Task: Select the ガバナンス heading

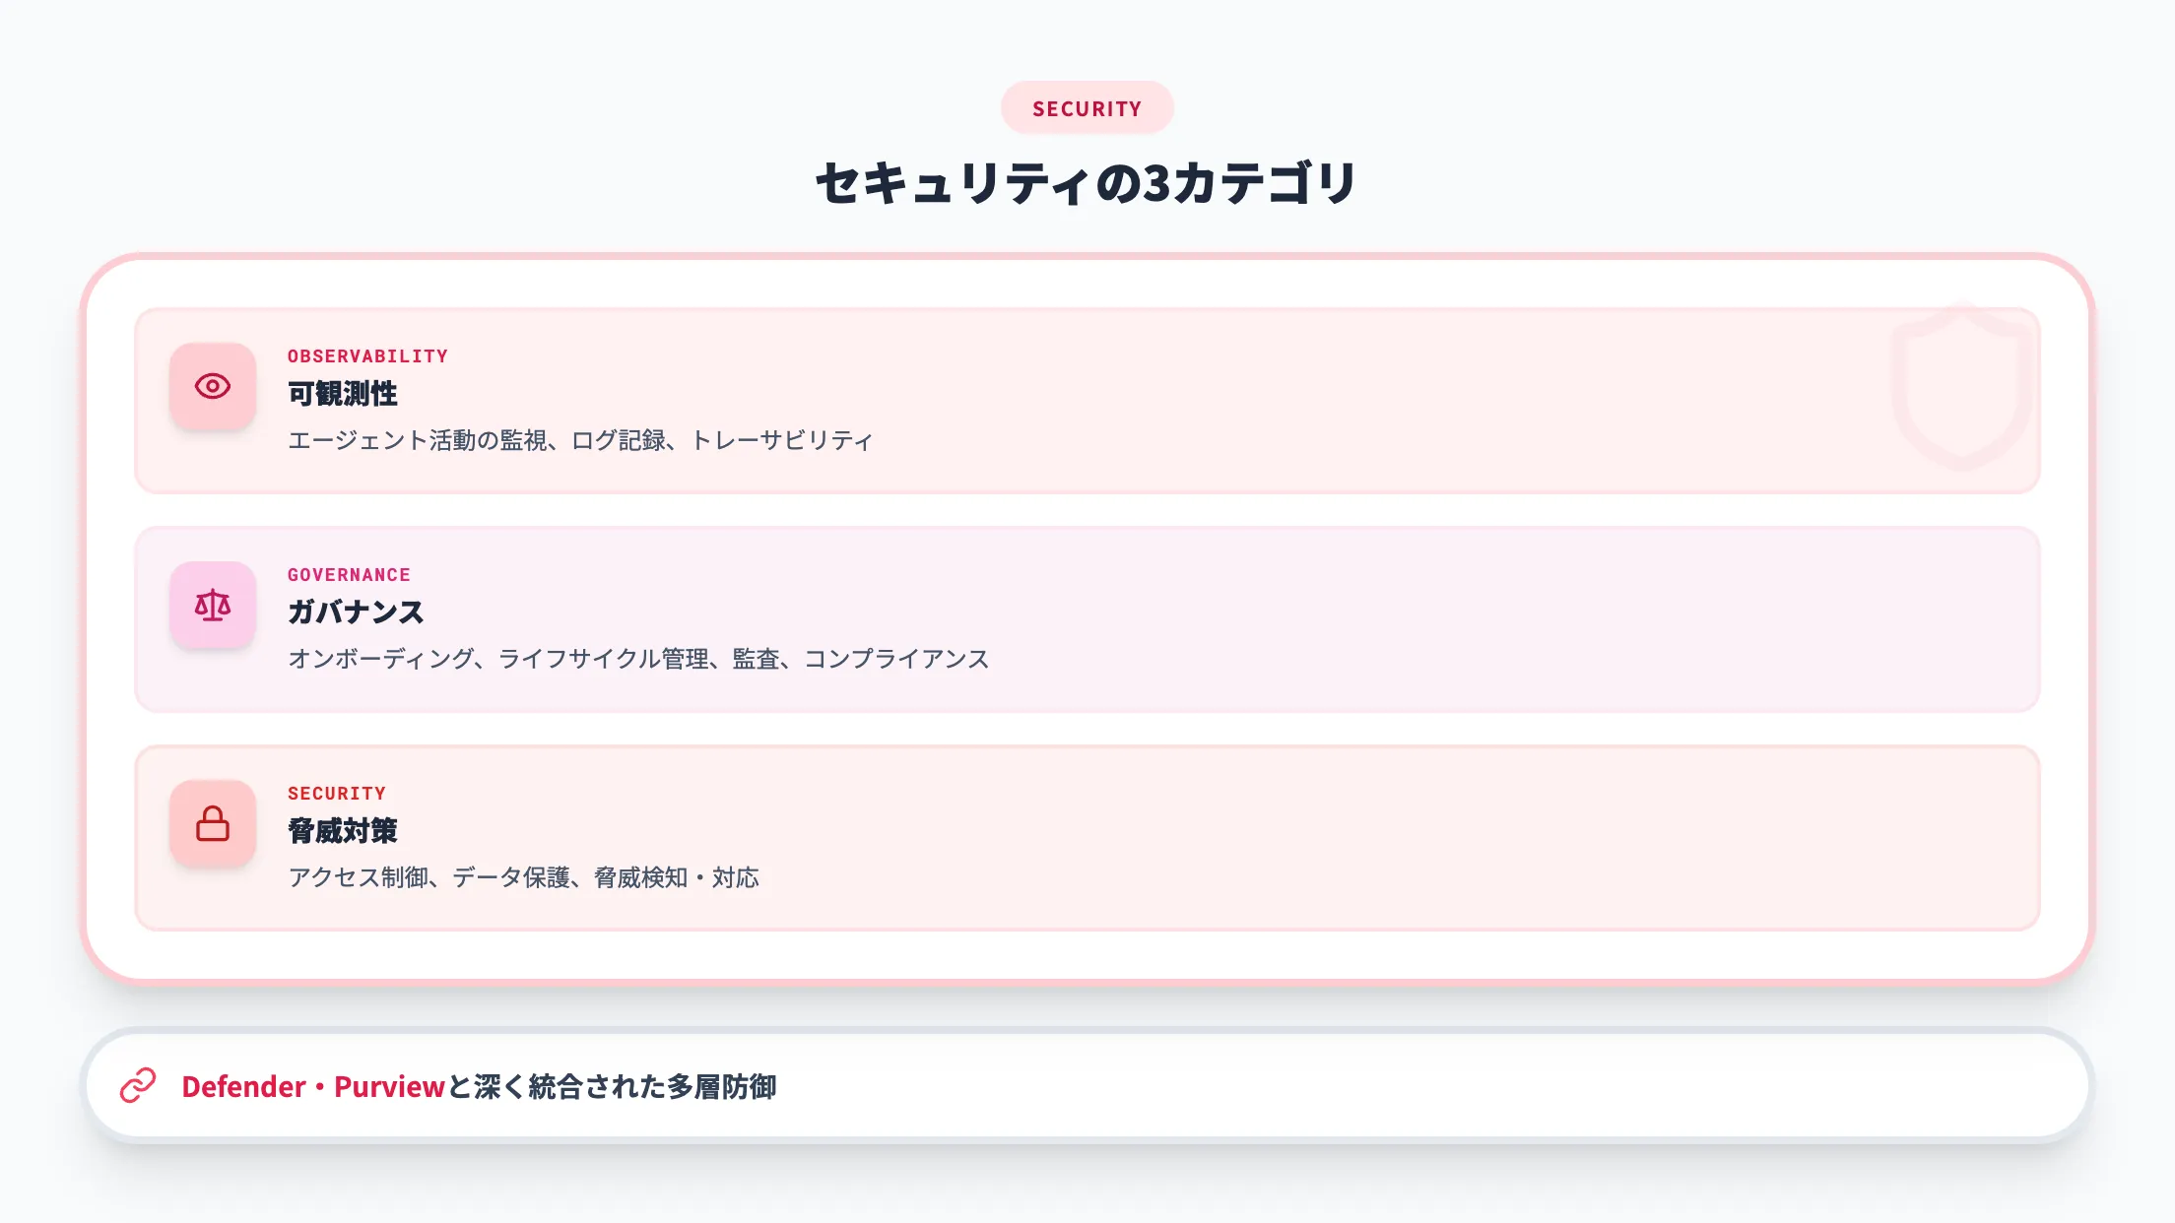Action: click(356, 612)
